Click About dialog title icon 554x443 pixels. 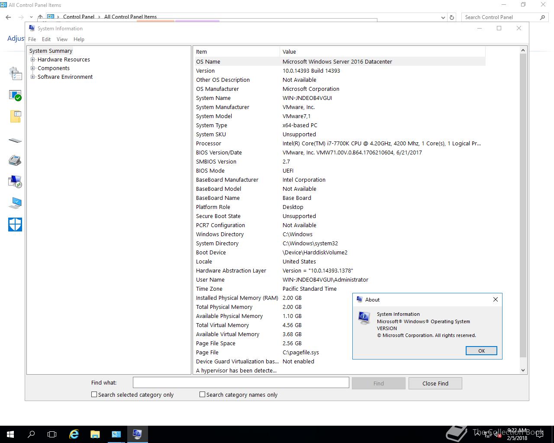pyautogui.click(x=359, y=299)
